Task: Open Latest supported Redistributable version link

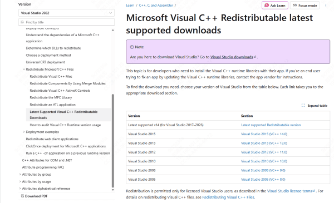Action: click(x=271, y=125)
